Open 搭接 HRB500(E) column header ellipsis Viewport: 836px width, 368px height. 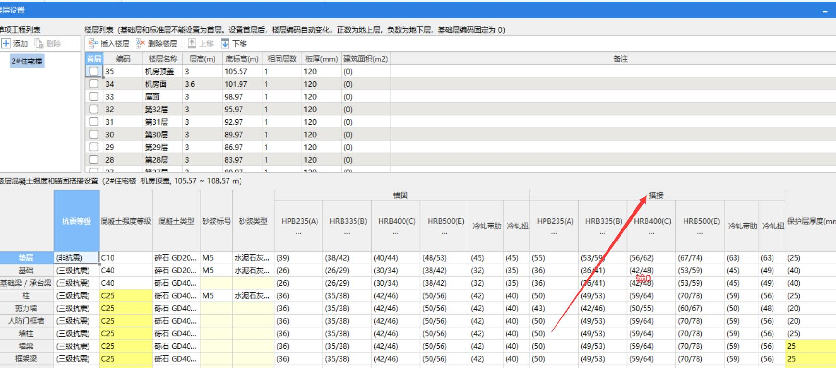700,233
